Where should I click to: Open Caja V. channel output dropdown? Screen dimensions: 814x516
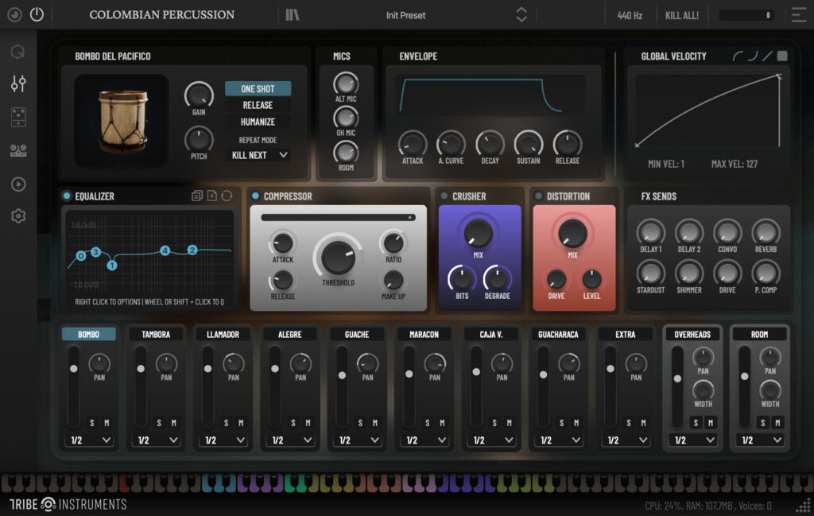point(491,440)
